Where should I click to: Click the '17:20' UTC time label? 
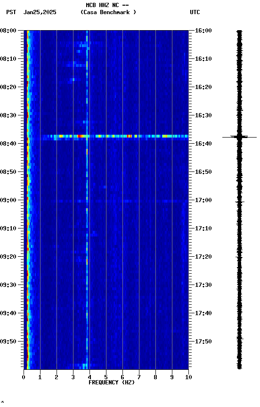point(203,257)
